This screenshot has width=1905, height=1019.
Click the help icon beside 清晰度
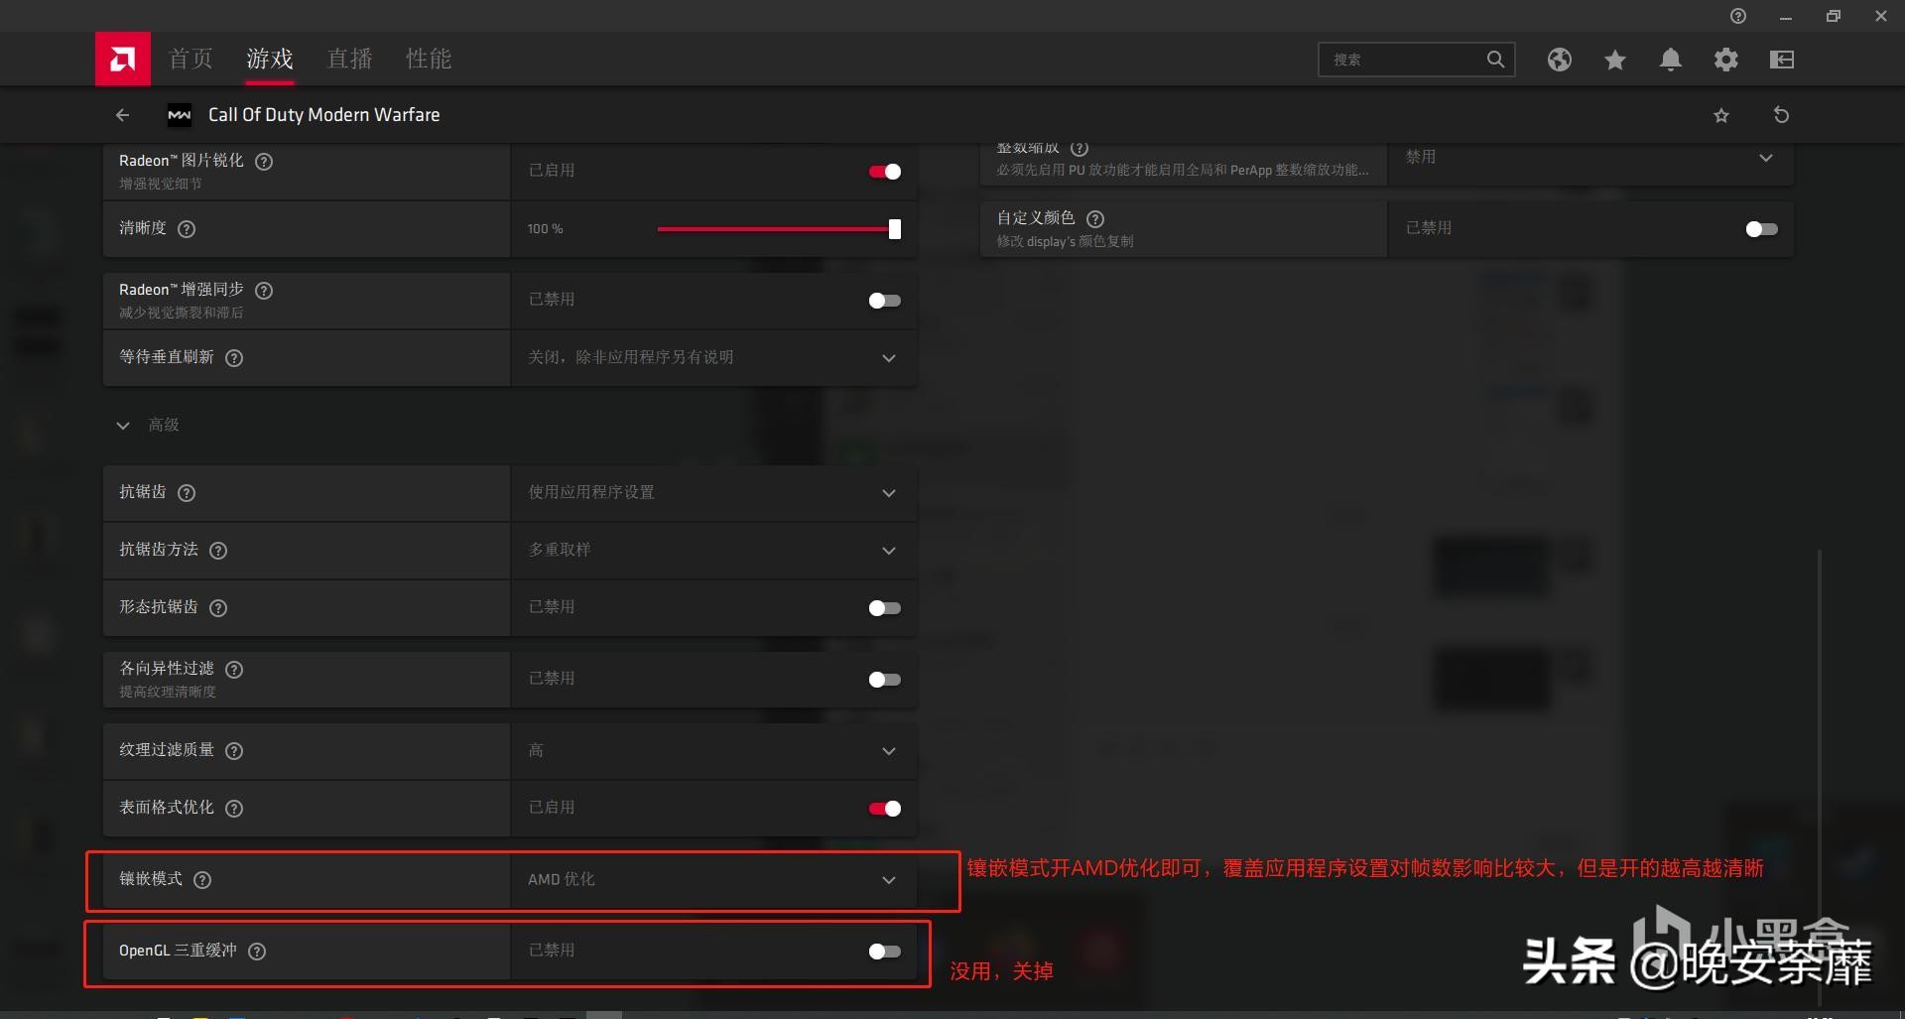(x=187, y=229)
